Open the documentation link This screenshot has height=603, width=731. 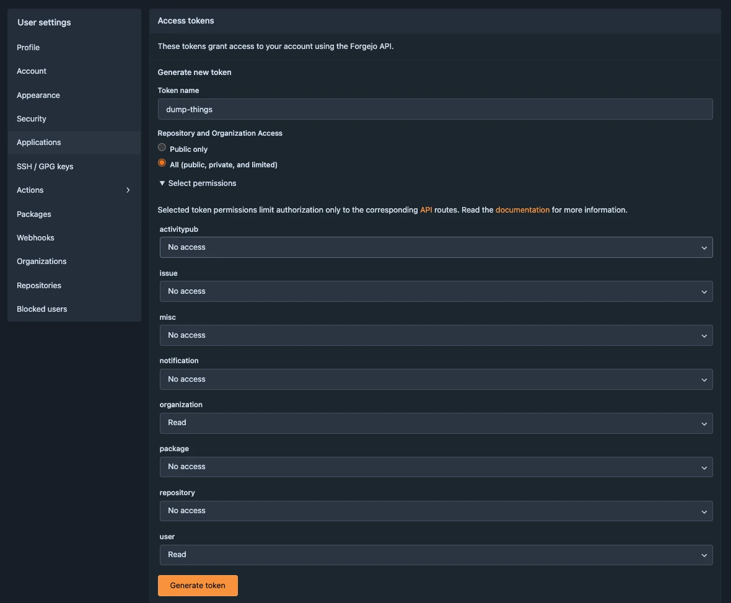coord(522,210)
